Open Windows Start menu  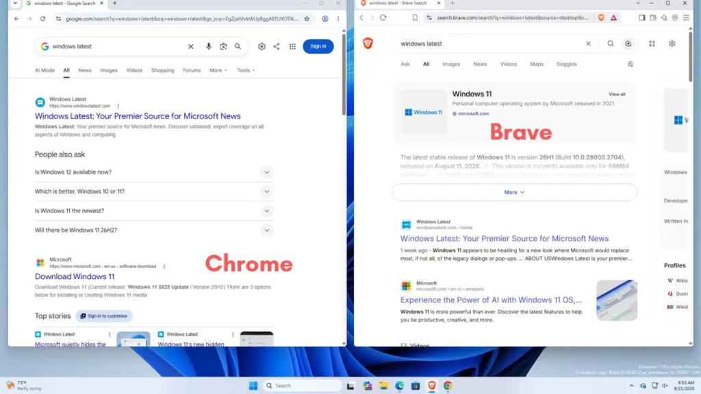pyautogui.click(x=253, y=386)
